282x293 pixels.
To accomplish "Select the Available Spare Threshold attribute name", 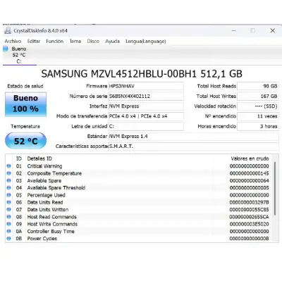I will tap(56, 188).
